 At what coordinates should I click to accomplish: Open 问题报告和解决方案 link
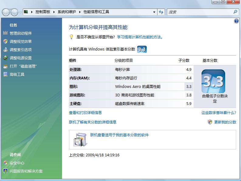26,171
